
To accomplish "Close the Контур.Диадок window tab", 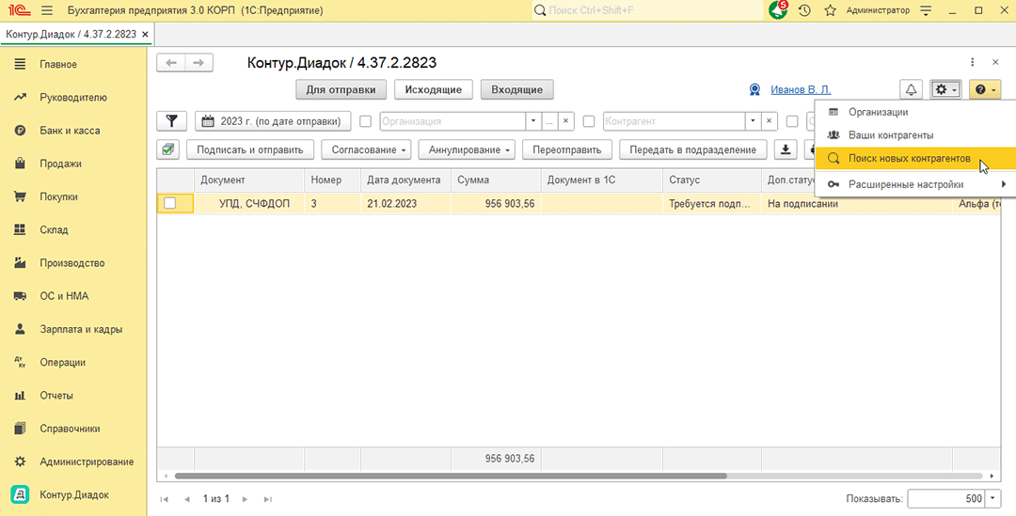I will pos(145,35).
